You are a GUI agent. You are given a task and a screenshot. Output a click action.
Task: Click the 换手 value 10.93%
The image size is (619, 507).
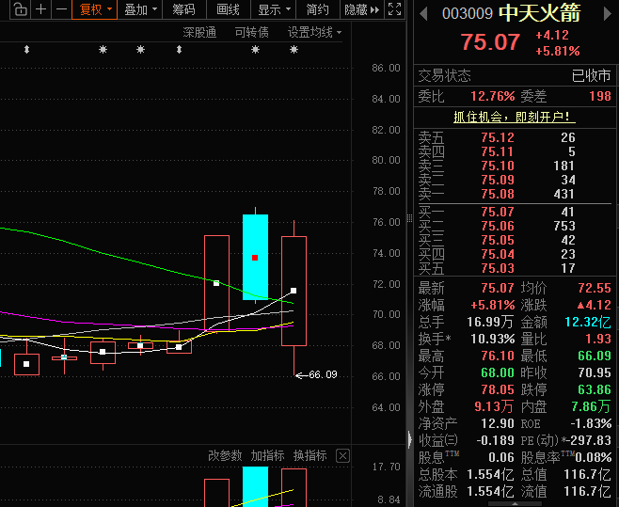(493, 339)
